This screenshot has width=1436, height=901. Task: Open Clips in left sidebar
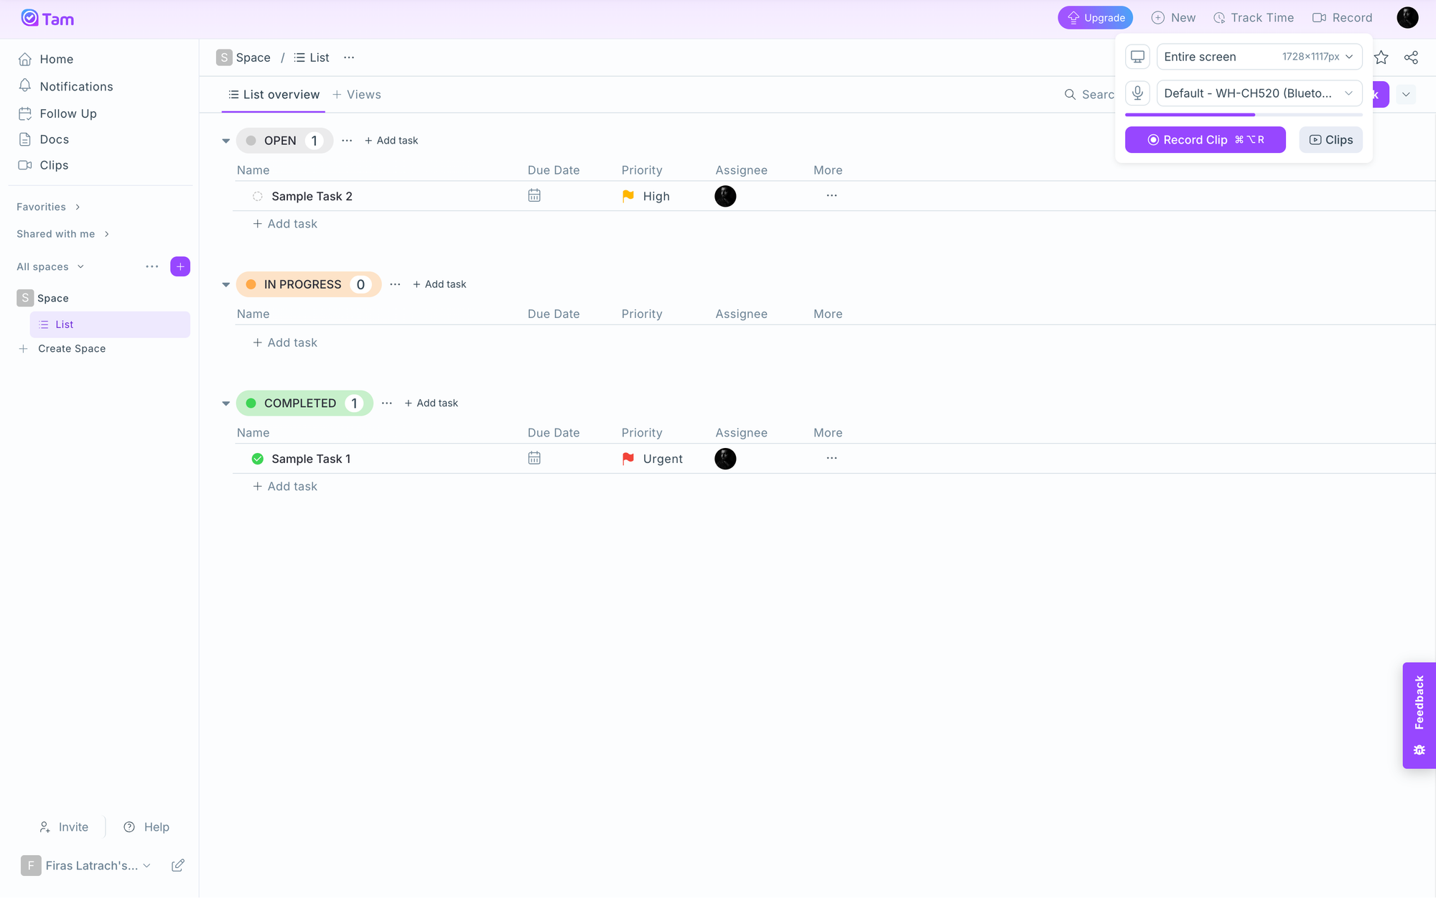[54, 165]
